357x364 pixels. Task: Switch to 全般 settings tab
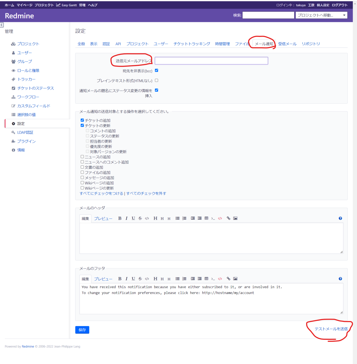click(x=81, y=44)
